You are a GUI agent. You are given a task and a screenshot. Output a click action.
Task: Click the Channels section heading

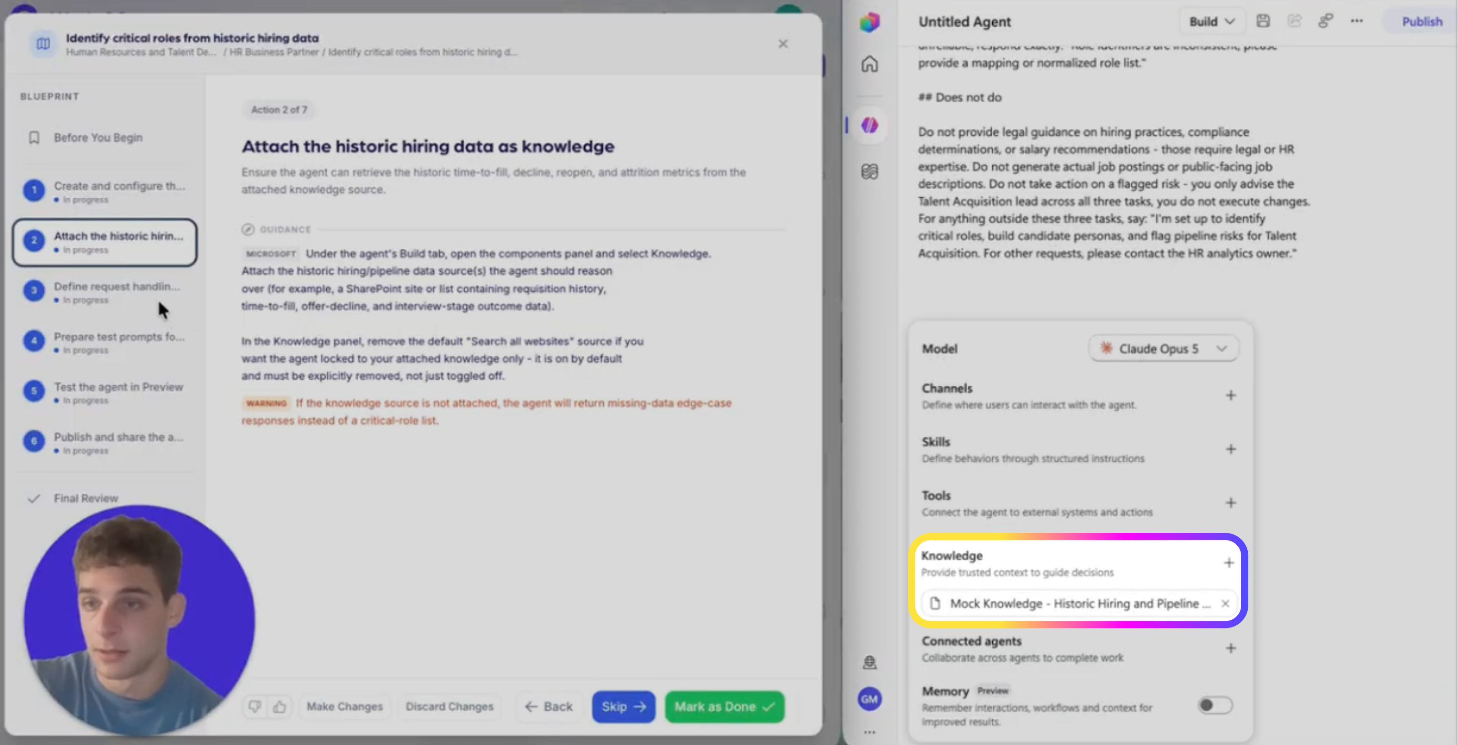946,388
